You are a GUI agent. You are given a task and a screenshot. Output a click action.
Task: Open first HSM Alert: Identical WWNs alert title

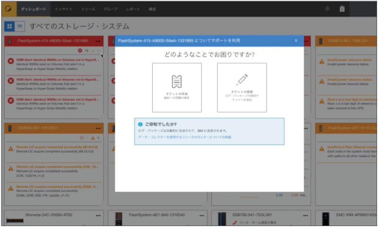58,60
